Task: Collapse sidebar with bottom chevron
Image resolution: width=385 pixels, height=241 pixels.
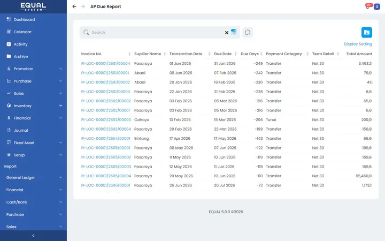Action: click(x=33, y=236)
